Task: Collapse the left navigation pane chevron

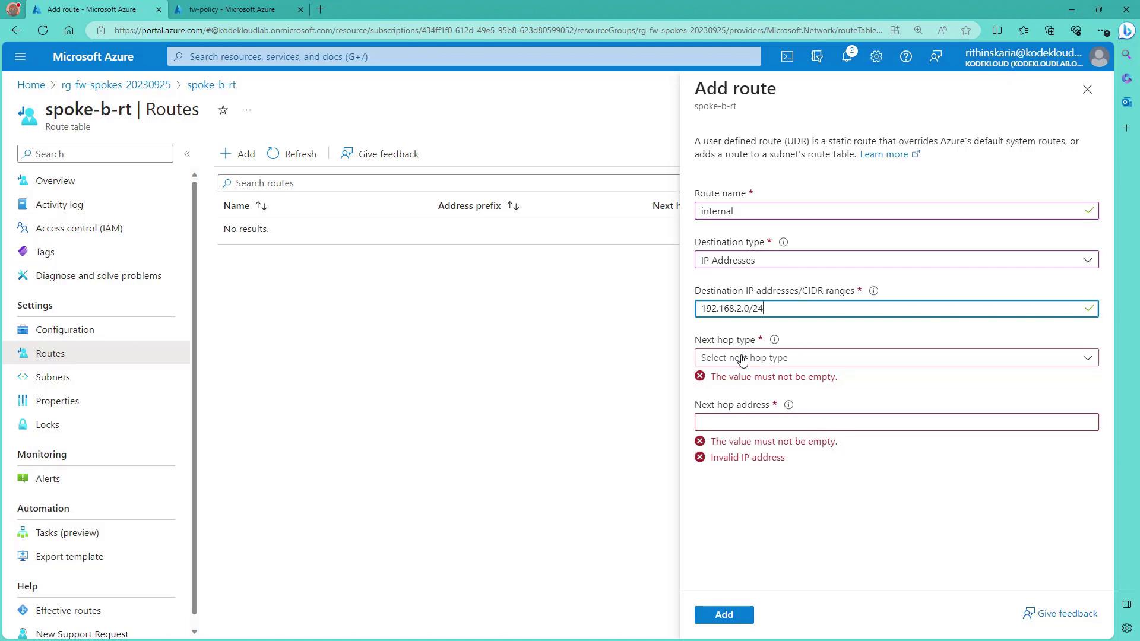Action: point(187,154)
